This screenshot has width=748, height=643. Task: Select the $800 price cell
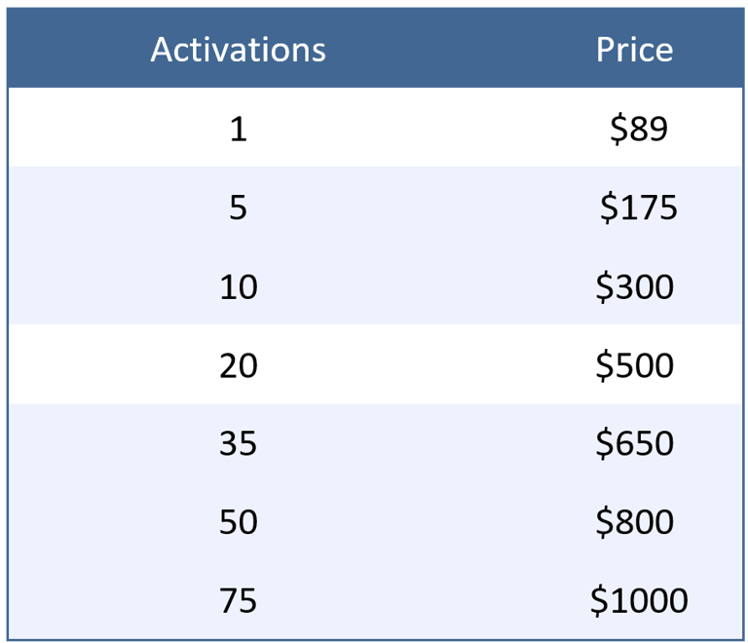[x=634, y=521]
